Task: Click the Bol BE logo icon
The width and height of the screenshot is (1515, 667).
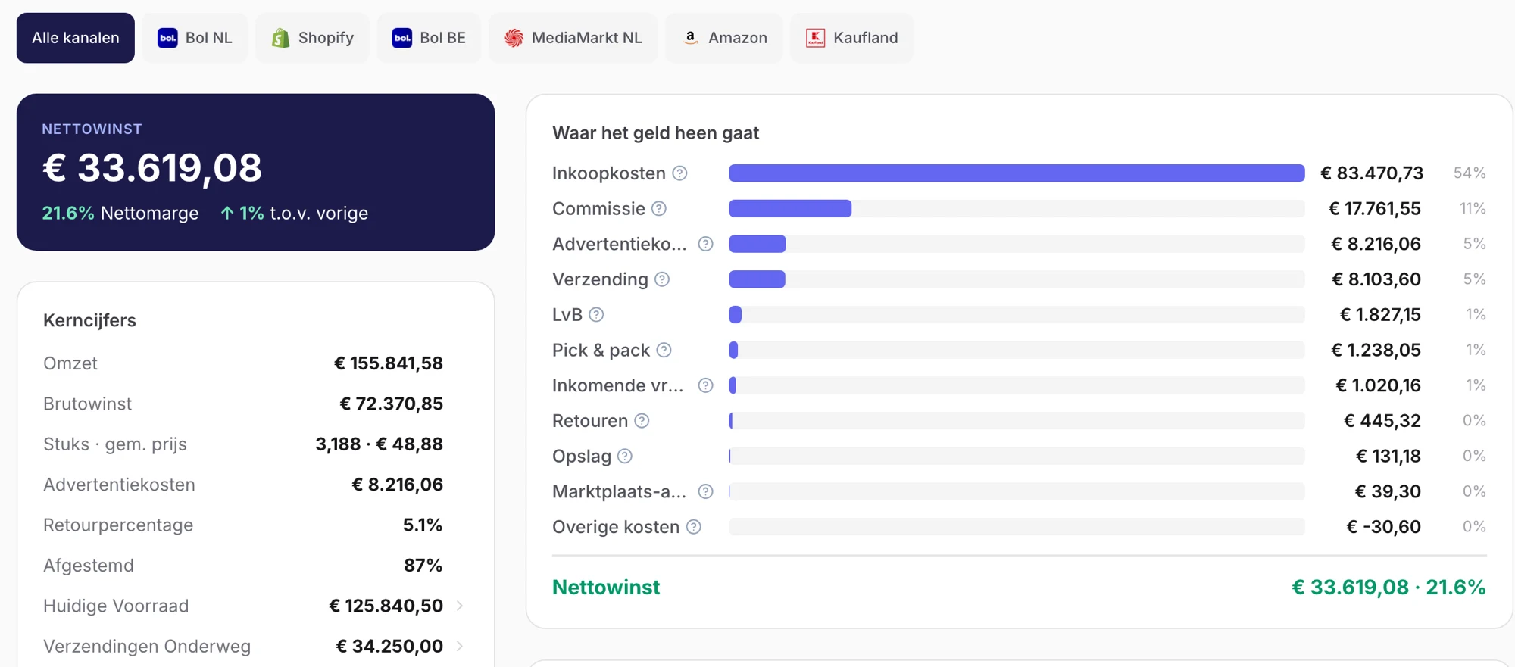Action: pyautogui.click(x=402, y=38)
